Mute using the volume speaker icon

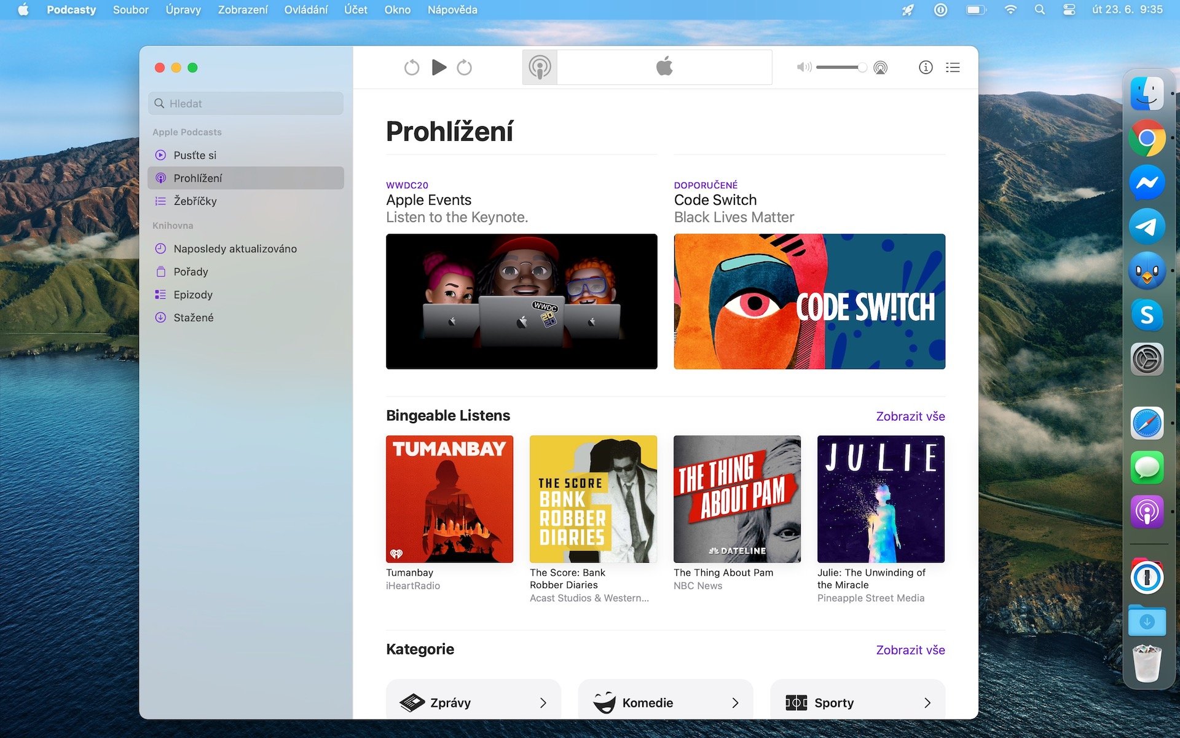coord(804,67)
